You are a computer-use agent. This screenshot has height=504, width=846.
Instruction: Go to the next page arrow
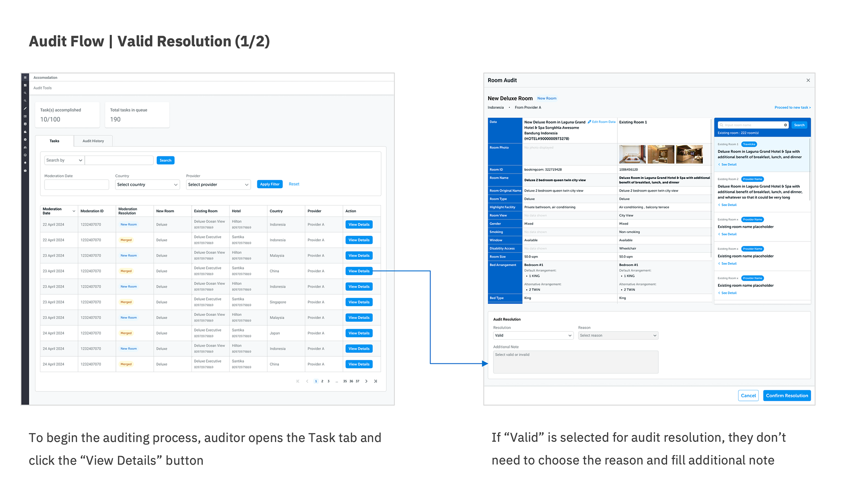[366, 381]
